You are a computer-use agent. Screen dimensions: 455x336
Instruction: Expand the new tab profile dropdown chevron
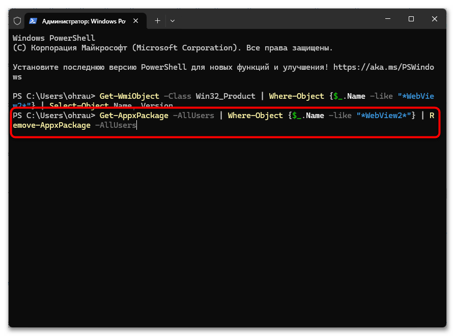[x=173, y=21]
